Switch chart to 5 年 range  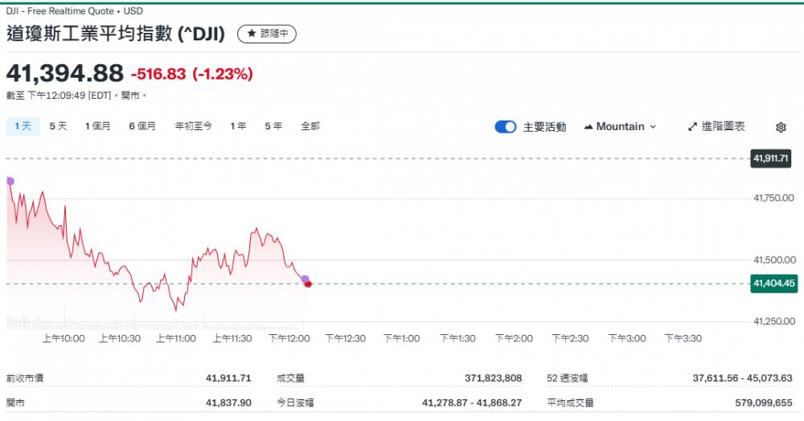click(x=273, y=126)
